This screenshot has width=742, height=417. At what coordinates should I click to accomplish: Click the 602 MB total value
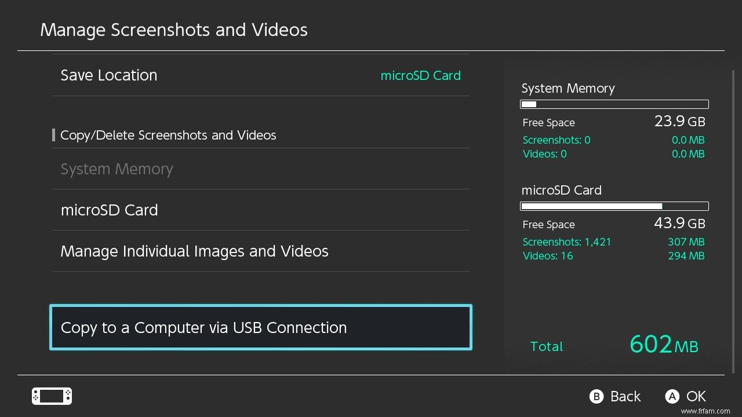pyautogui.click(x=664, y=344)
